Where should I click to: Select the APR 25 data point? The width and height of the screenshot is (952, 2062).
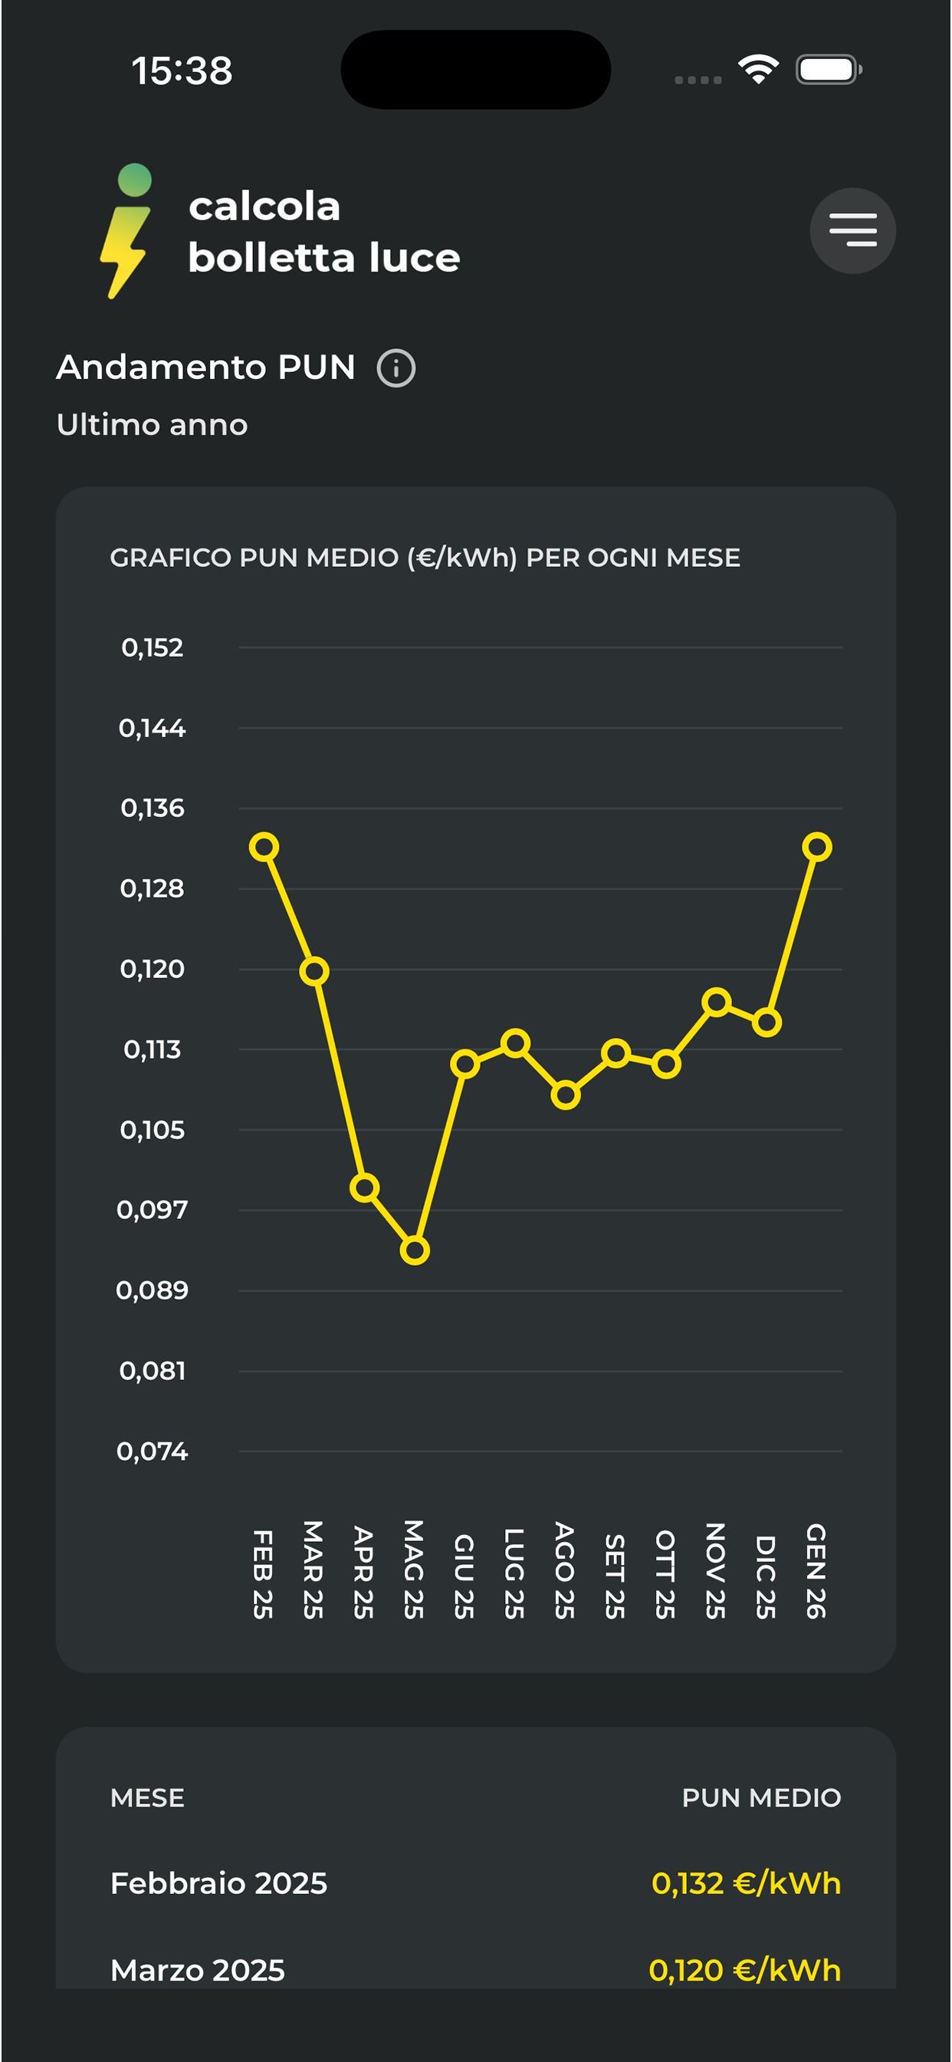click(365, 1188)
